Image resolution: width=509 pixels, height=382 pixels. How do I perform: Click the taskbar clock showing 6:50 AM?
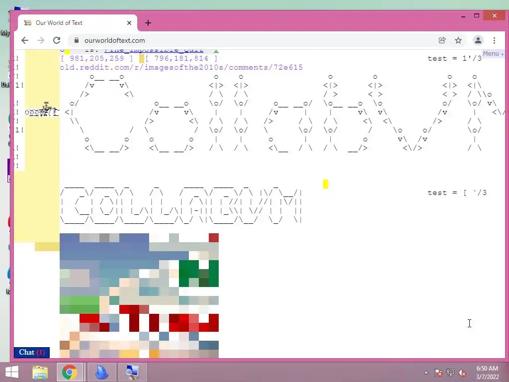coord(487,373)
